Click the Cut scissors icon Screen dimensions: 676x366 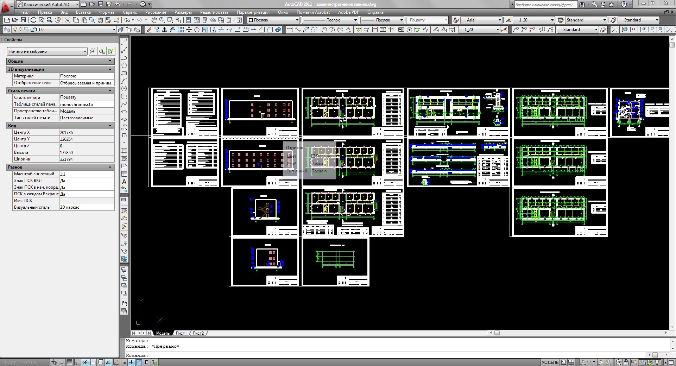coord(68,20)
